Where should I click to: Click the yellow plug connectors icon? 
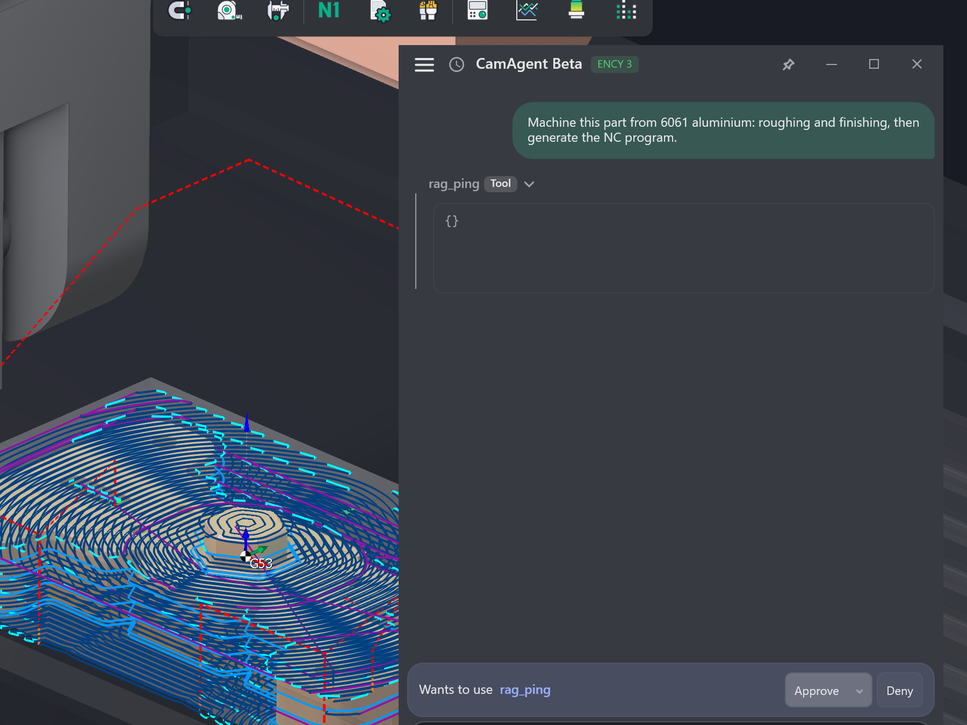(428, 10)
